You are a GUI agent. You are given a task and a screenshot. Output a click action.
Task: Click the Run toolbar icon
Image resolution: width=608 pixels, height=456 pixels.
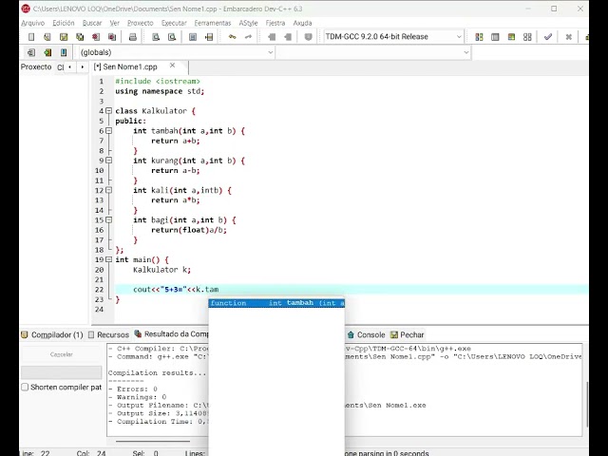495,37
